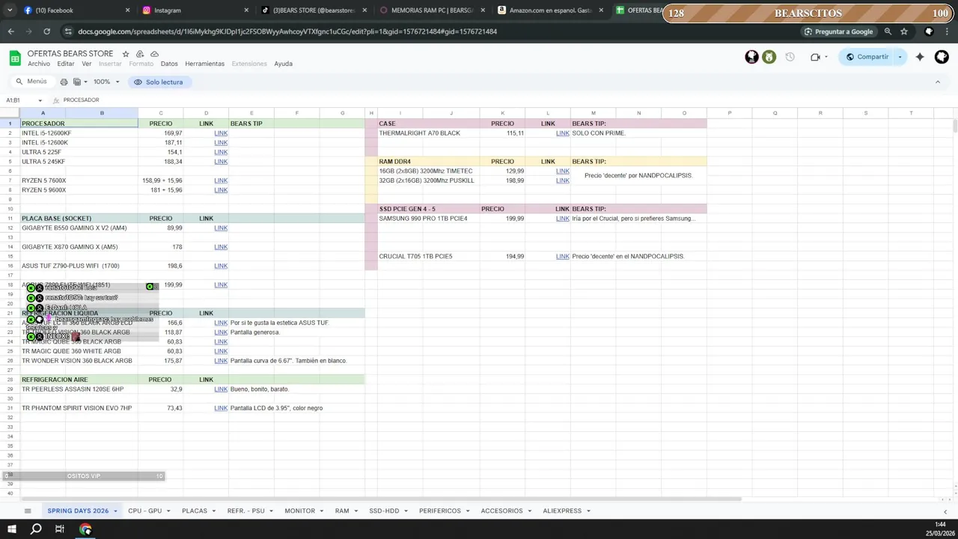
Task: Expand the Meet call options arrow
Action: [827, 57]
